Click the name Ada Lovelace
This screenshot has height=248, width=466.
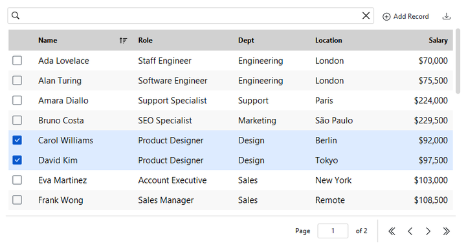click(x=63, y=61)
